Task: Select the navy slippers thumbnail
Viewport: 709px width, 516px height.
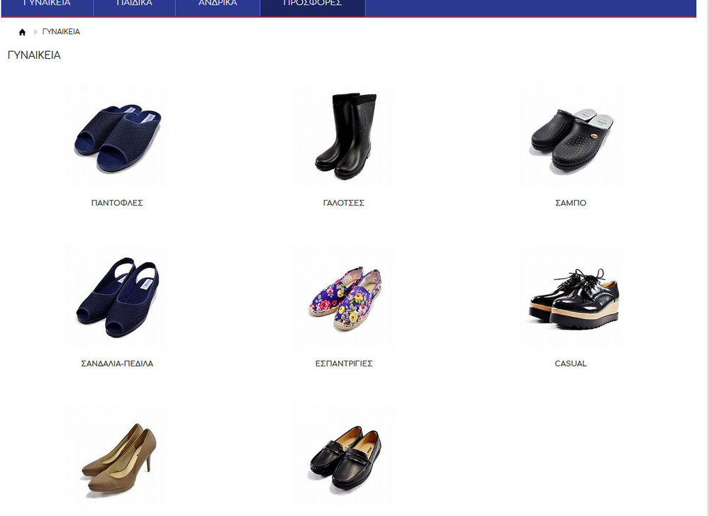Action: (117, 137)
